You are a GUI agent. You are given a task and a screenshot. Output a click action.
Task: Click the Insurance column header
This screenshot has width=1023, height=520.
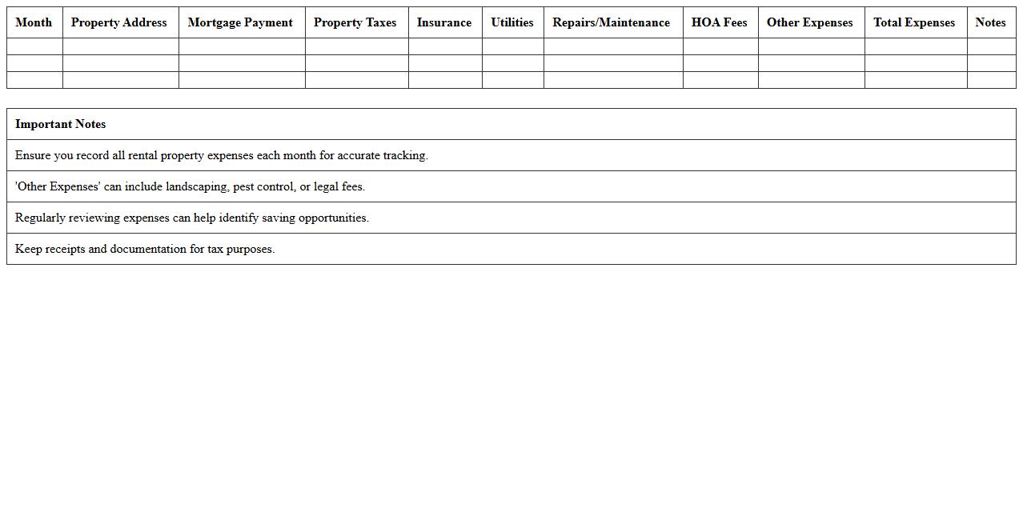click(x=444, y=22)
